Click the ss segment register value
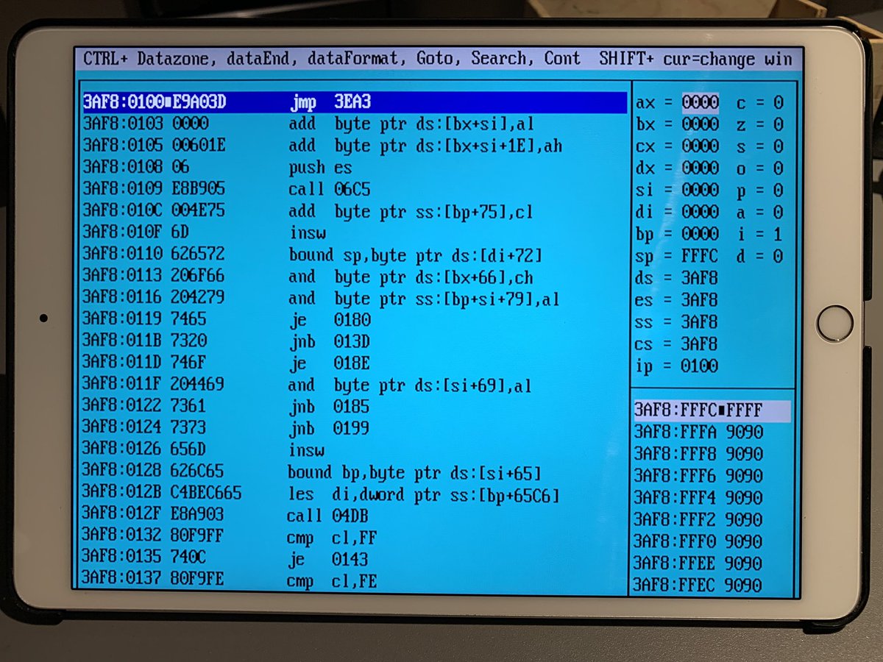 pos(701,322)
